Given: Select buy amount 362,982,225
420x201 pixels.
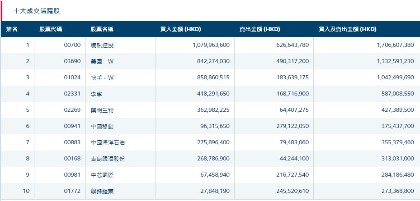Looking at the screenshot, I should pos(213,110).
